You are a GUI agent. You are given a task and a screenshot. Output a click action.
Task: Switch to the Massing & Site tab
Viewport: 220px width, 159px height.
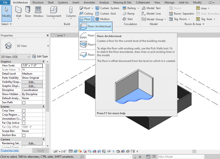(x=122, y=2)
